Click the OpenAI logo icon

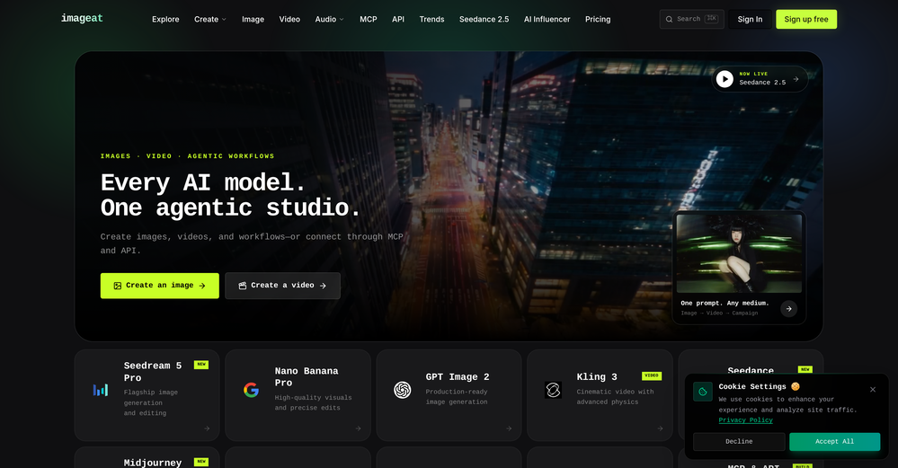pyautogui.click(x=402, y=390)
